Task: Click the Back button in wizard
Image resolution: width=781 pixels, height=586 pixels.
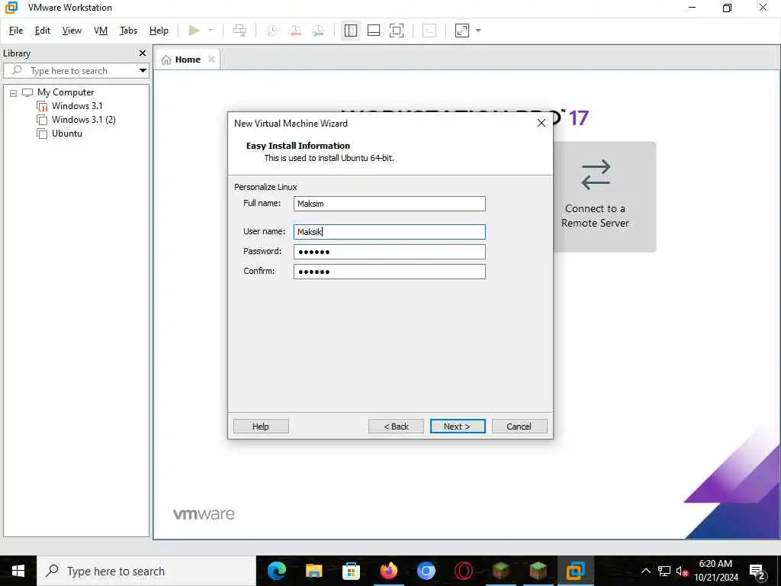Action: coord(396,427)
